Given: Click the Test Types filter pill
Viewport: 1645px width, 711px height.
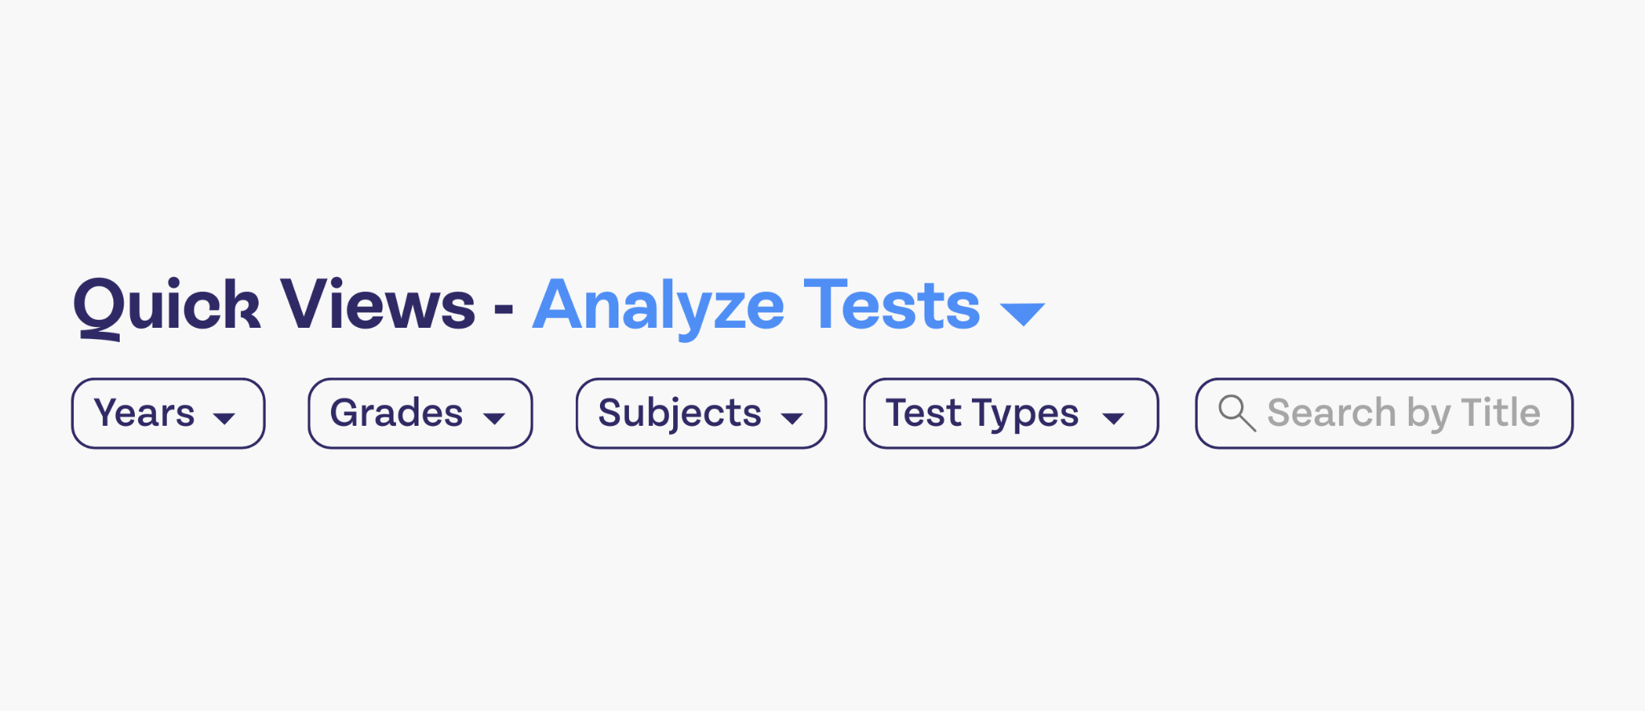Looking at the screenshot, I should click(1010, 413).
